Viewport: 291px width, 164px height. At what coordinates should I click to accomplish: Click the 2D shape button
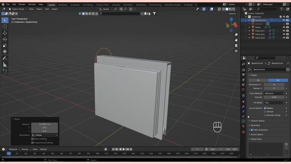pyautogui.click(x=258, y=80)
